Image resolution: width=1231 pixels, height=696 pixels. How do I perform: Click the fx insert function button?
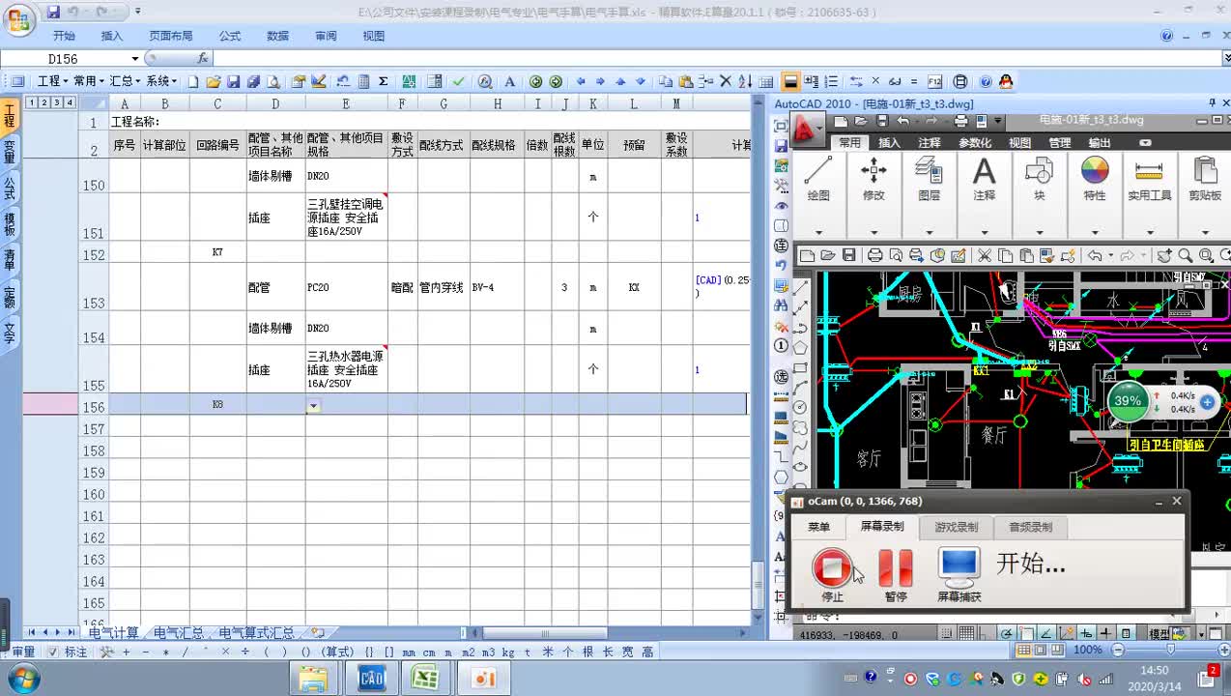[x=202, y=59]
